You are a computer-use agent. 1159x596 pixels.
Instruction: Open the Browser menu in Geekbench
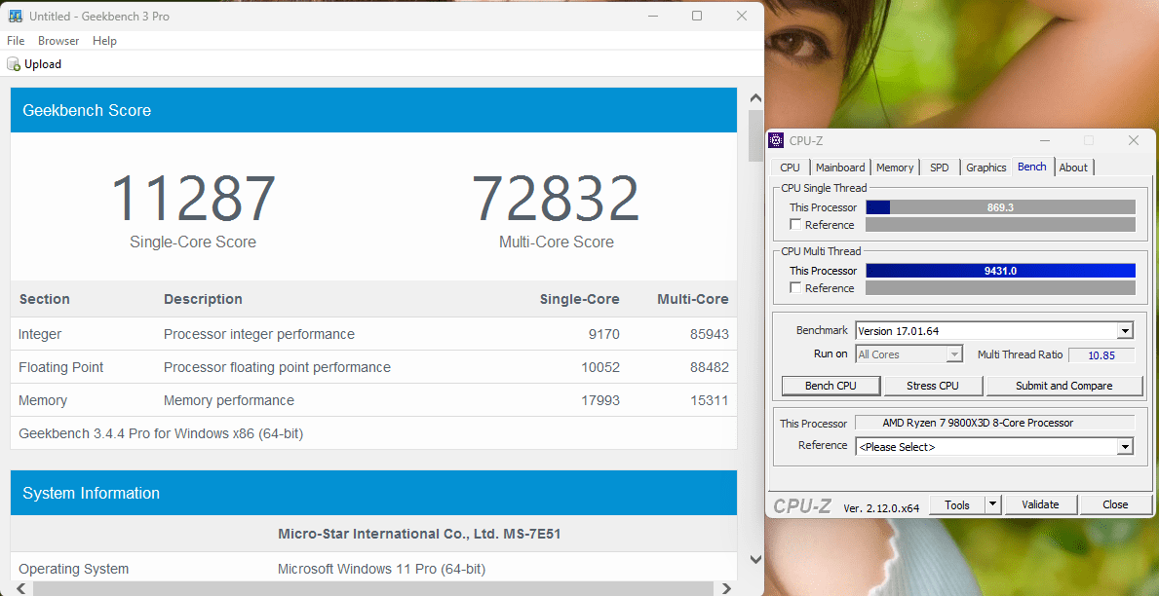pyautogui.click(x=58, y=41)
